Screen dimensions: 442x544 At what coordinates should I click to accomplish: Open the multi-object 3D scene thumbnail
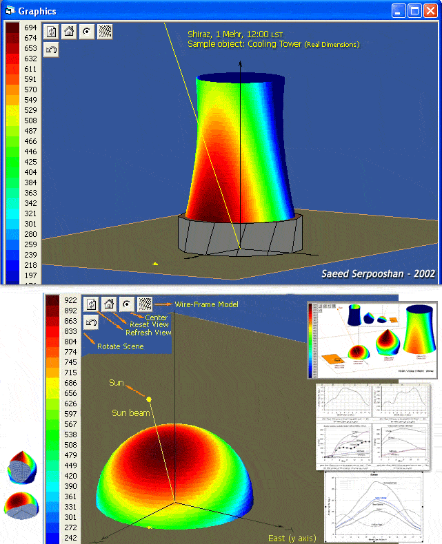click(x=372, y=340)
